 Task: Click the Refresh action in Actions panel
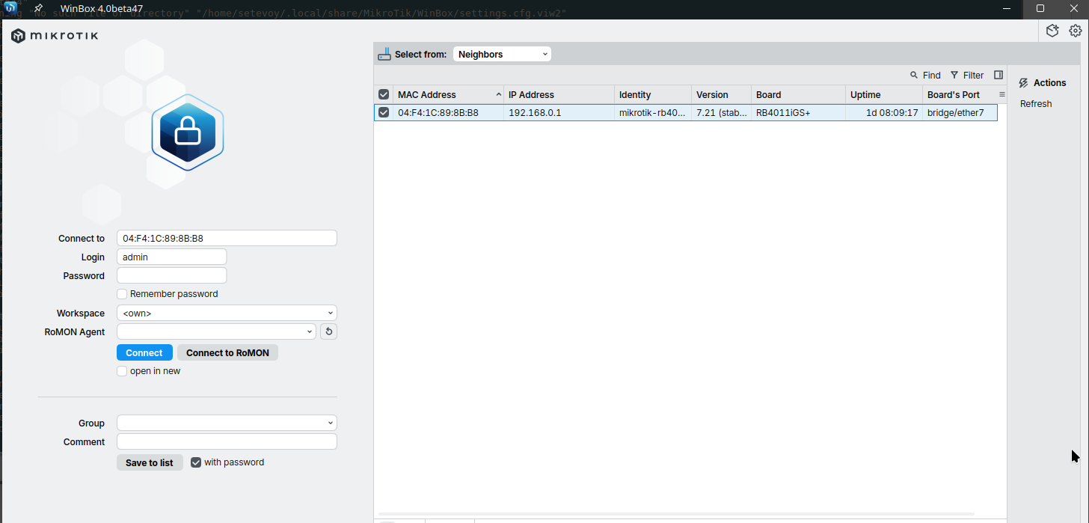point(1036,104)
